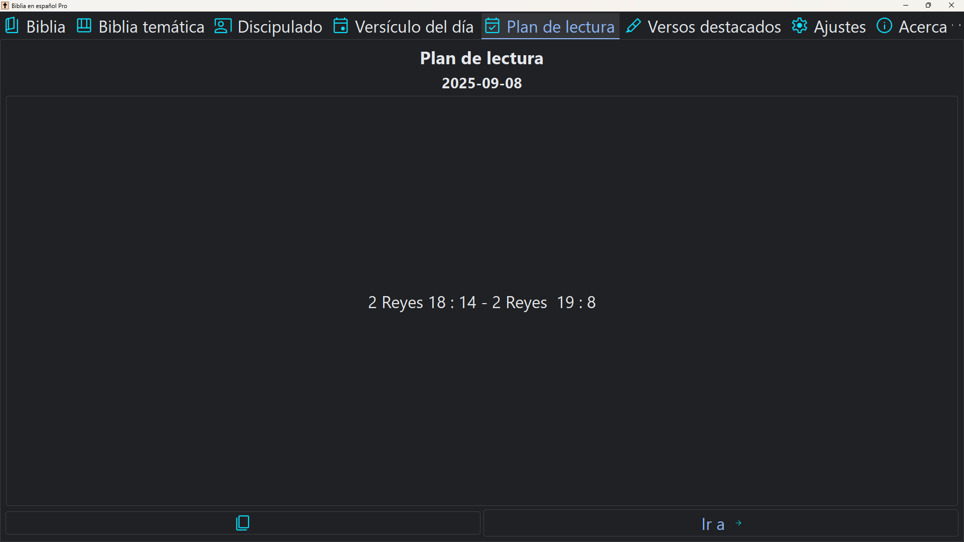Navigate to the Discipulado section
This screenshot has height=542, width=964.
[280, 27]
